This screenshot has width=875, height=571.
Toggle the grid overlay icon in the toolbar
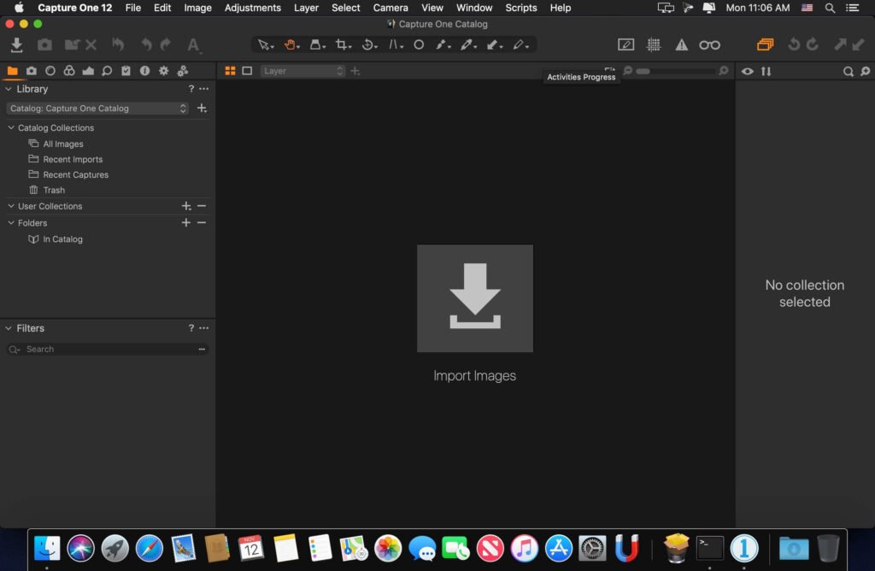pyautogui.click(x=653, y=44)
